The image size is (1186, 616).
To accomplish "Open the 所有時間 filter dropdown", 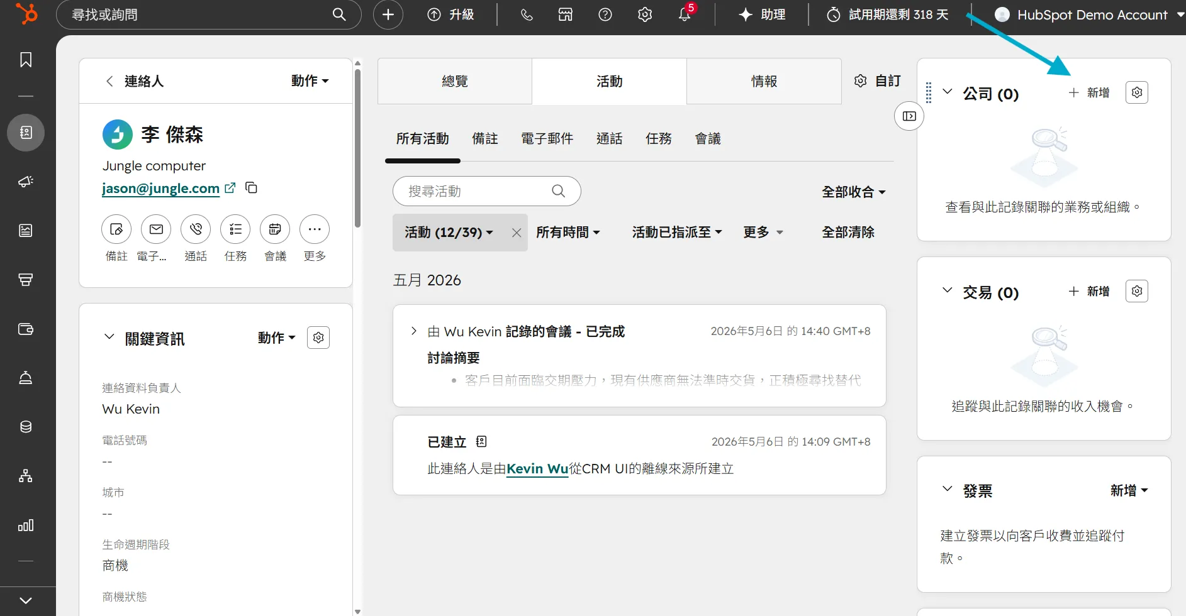I will [x=568, y=233].
